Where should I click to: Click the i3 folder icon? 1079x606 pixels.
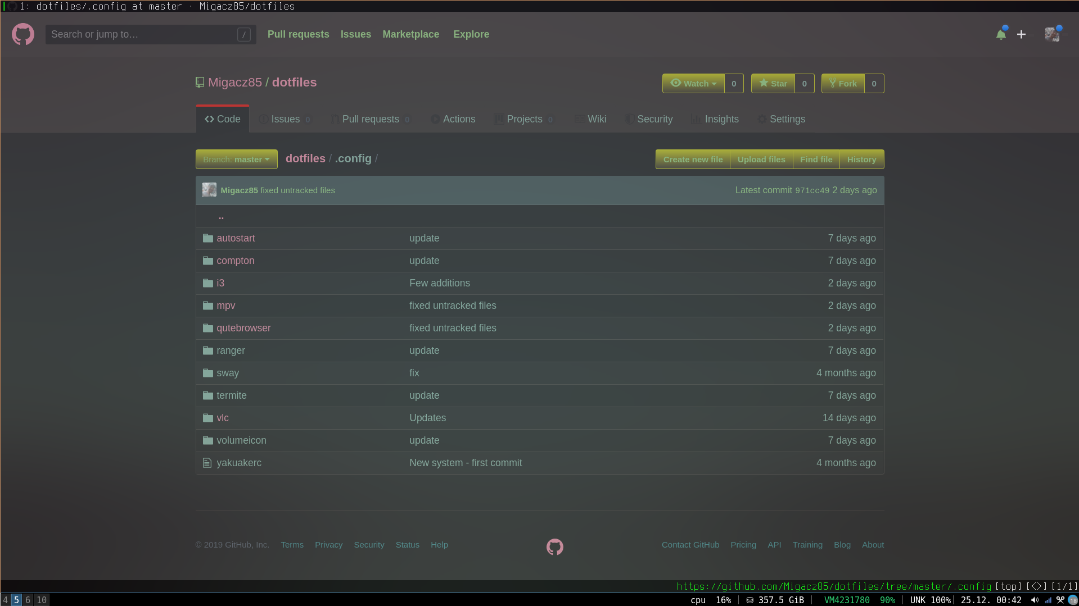coord(208,283)
